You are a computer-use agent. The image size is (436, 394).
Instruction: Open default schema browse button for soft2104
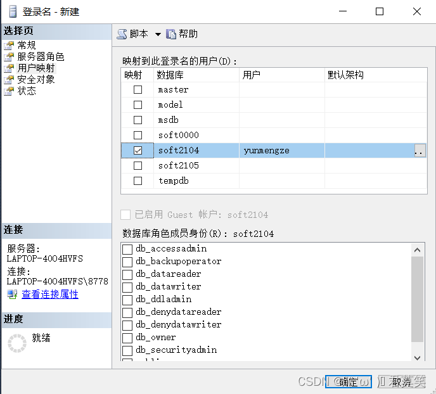point(419,151)
